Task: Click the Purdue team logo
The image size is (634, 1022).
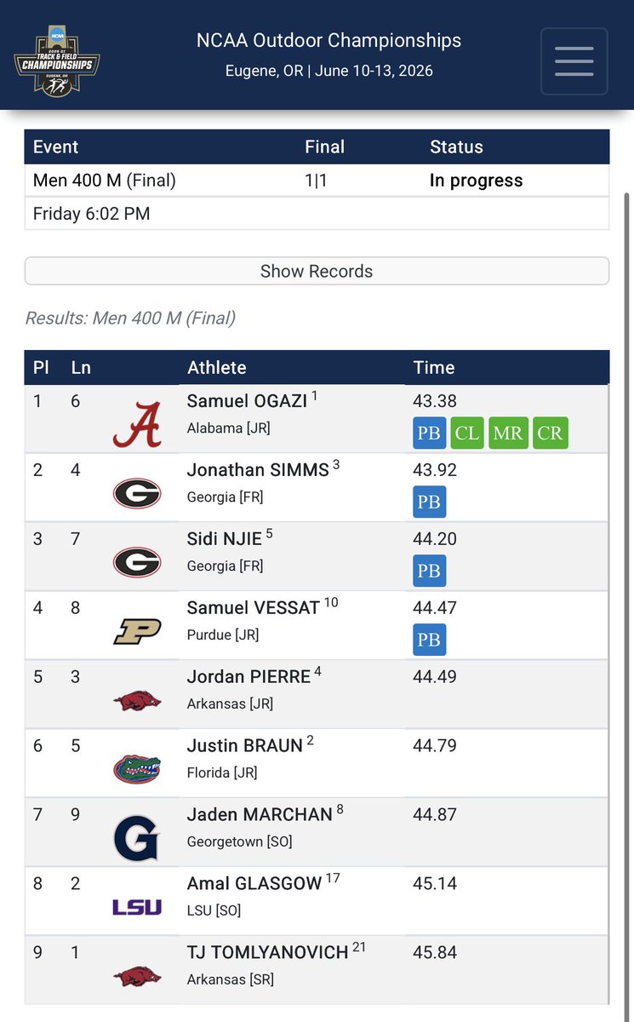Action: pyautogui.click(x=137, y=632)
